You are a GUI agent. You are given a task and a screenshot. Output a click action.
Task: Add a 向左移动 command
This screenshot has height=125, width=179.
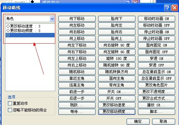(77, 25)
